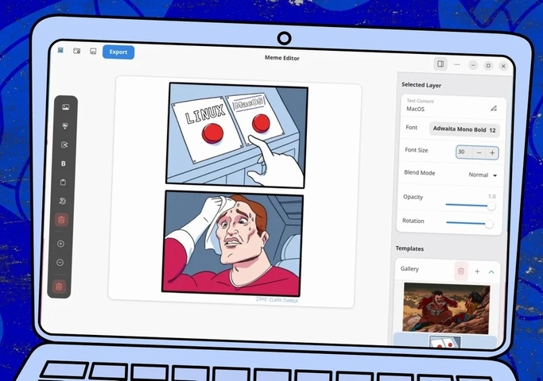Click the Meme Editor window title
The image size is (543, 381).
pyautogui.click(x=282, y=58)
